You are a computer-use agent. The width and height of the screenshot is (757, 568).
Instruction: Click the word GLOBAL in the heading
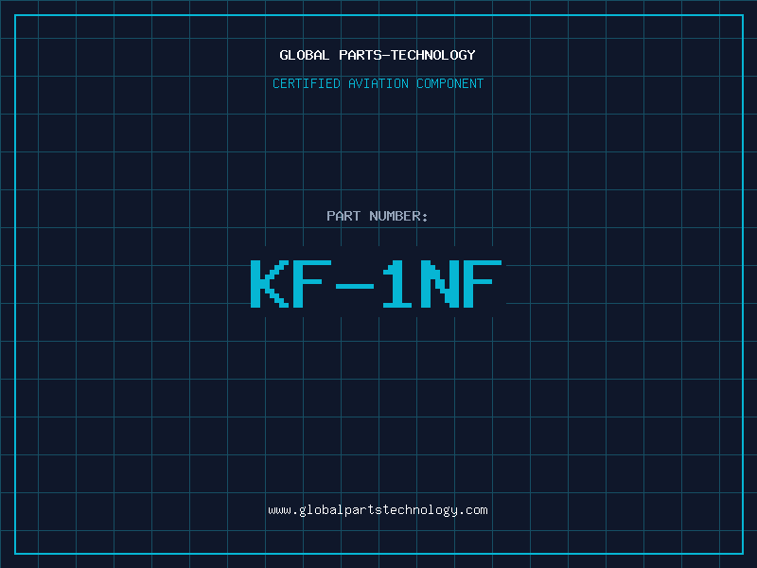pos(305,55)
